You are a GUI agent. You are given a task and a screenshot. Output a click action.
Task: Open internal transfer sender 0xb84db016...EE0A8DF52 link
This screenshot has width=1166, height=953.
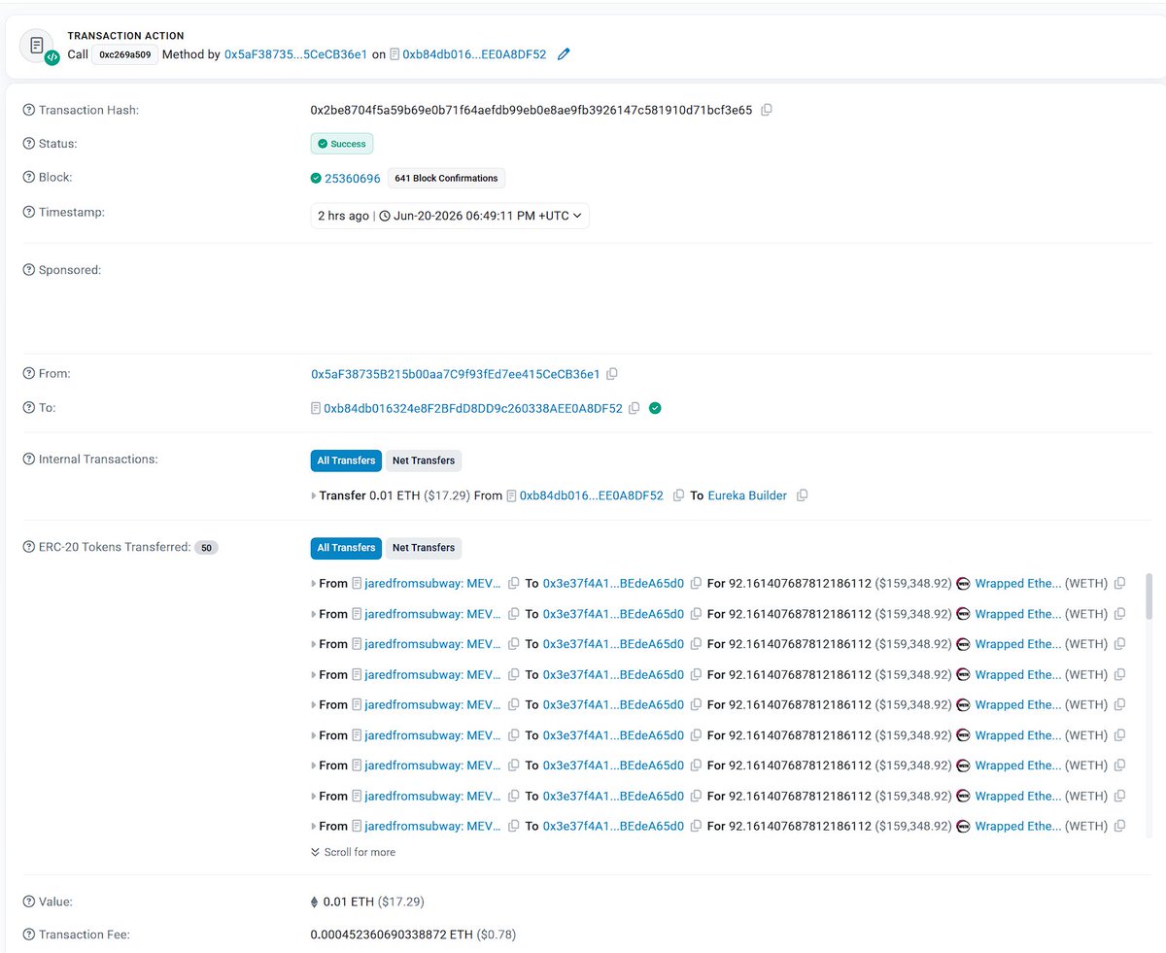(592, 495)
